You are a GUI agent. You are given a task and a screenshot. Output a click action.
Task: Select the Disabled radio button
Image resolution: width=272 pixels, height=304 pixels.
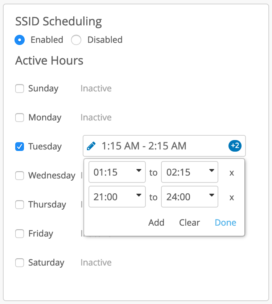76,40
